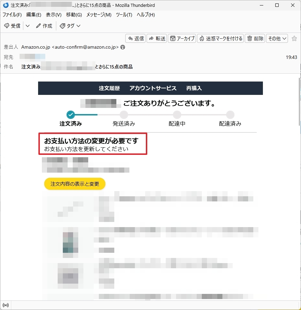Forward the email with 転送
The width and height of the screenshot is (301, 310).
157,38
